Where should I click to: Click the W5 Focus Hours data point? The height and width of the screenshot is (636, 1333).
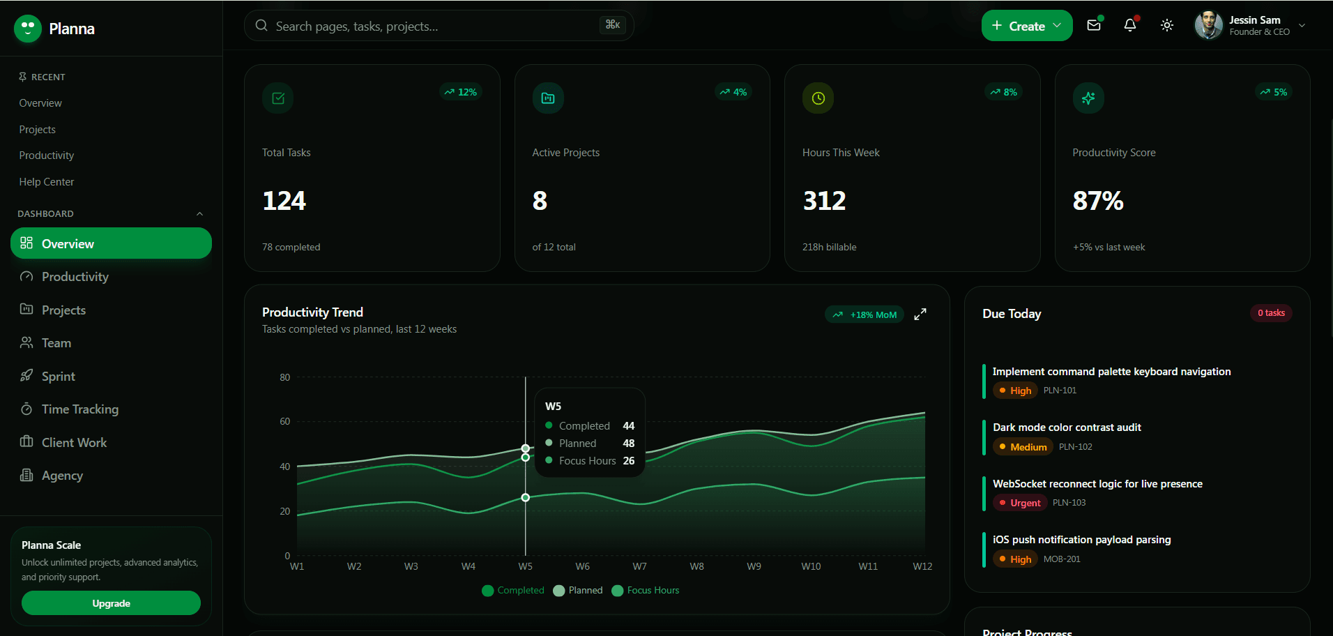pyautogui.click(x=526, y=498)
